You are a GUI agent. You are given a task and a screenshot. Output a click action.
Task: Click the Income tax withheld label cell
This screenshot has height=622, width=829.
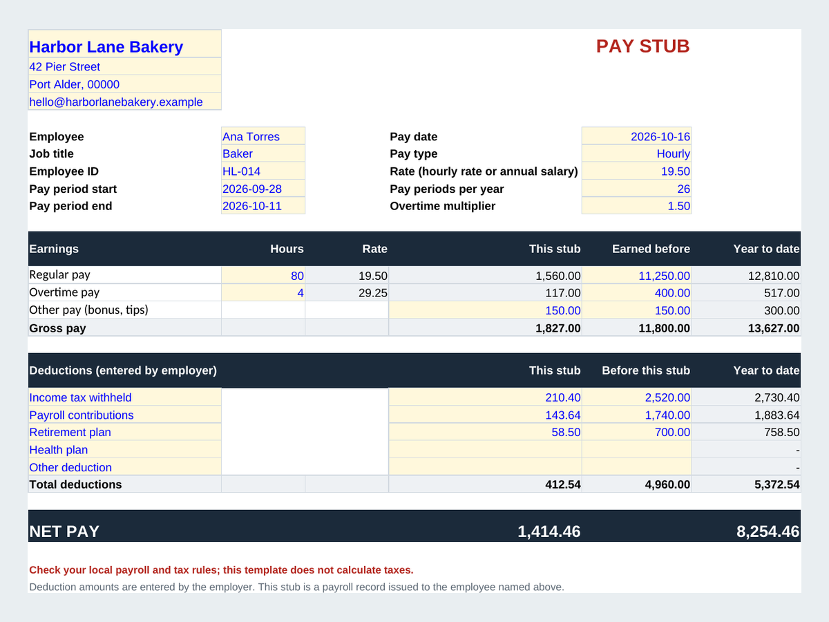click(125, 397)
